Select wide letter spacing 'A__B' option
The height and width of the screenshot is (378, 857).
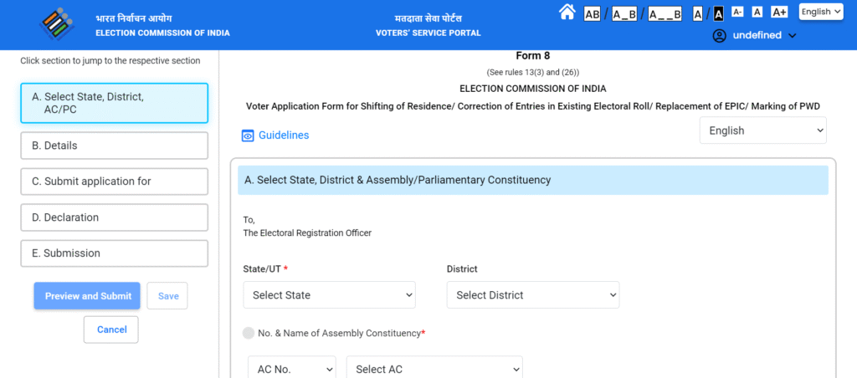pos(665,13)
